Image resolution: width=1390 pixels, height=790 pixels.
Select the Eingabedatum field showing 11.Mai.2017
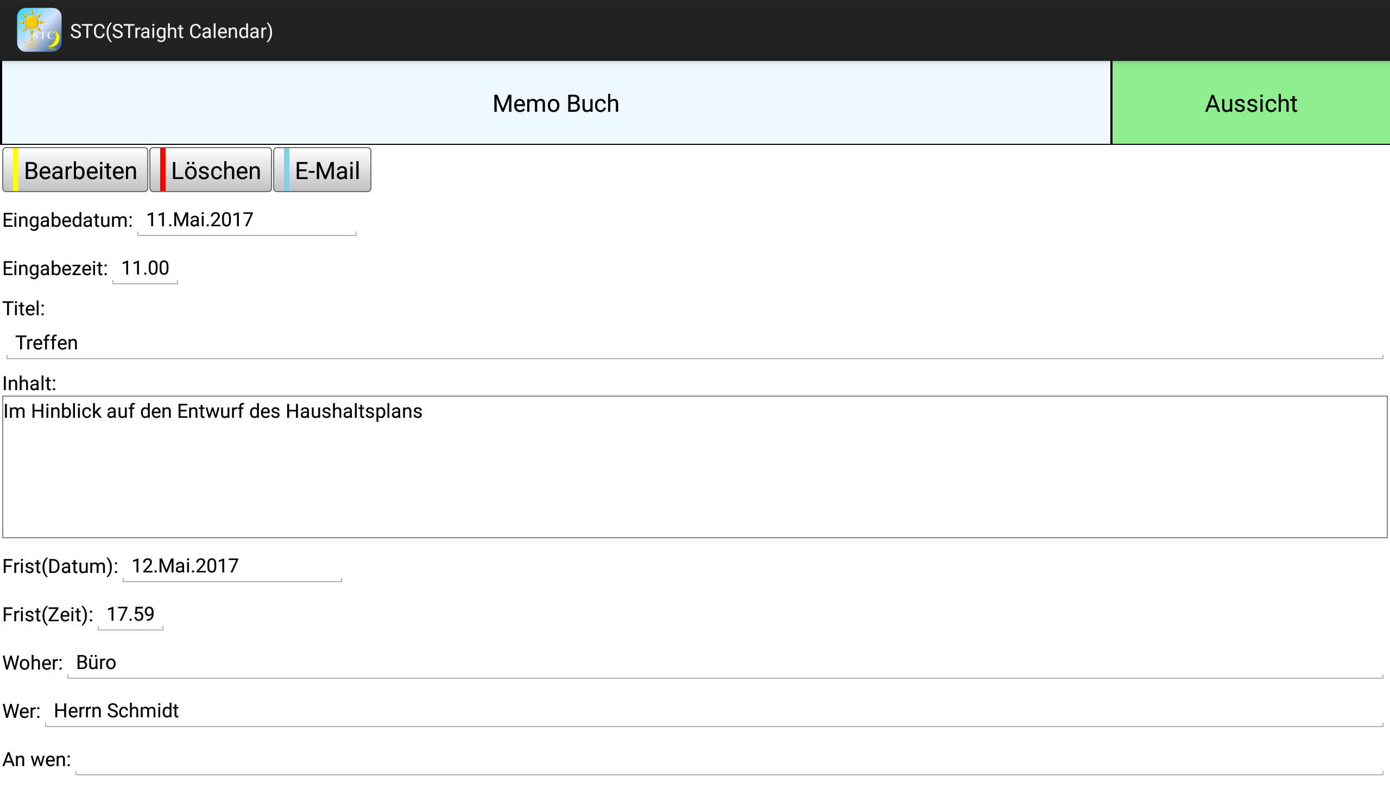247,220
